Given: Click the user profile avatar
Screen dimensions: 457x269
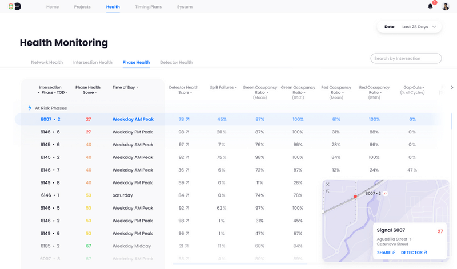Looking at the screenshot, I should click(x=446, y=6).
